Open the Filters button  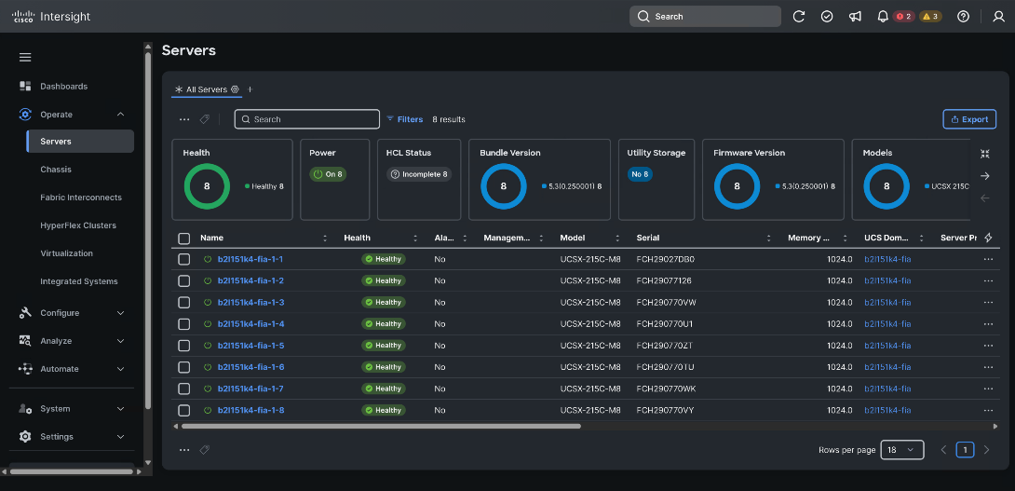click(x=404, y=119)
